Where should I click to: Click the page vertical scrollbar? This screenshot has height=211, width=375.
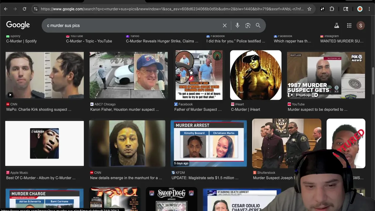373,81
